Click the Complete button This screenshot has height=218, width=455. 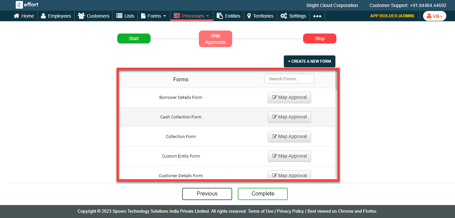coord(262,194)
